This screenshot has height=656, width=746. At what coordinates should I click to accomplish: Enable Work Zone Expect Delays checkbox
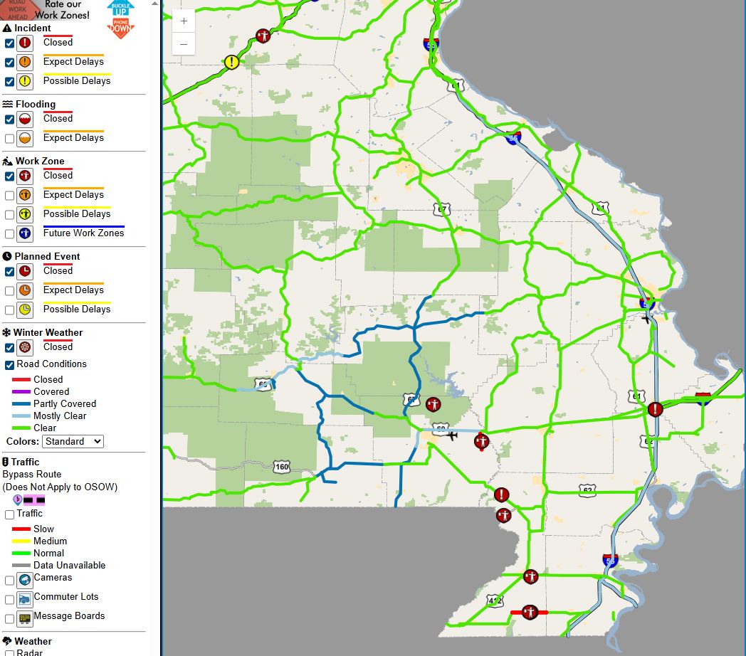(9, 196)
